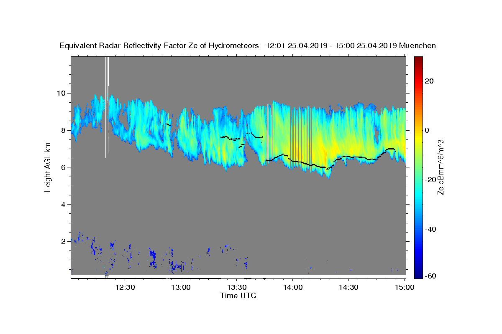This screenshot has width=502, height=334.
Task: Click the colorbar value label -20
Action: click(430, 180)
